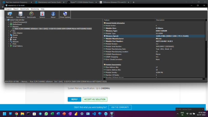Screen dimensions: 208x117
Task: Open the Help menu
Action: (x=42, y=9)
